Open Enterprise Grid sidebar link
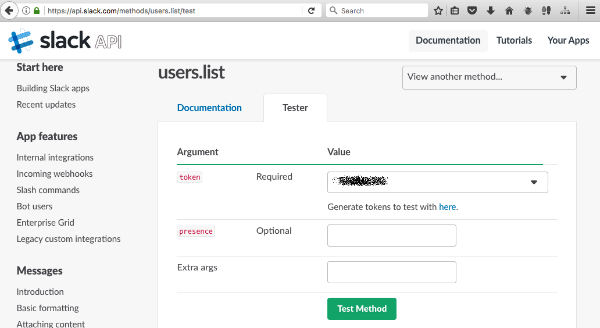Viewport: 600px width, 328px height. [45, 223]
